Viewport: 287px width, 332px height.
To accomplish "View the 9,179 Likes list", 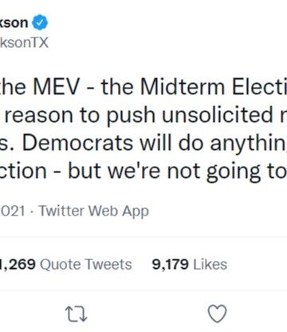I will [190, 264].
